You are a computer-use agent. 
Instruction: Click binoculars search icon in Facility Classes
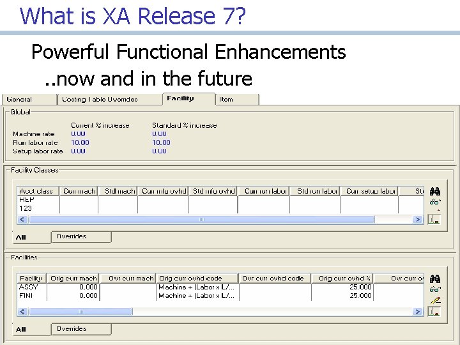pos(435,192)
